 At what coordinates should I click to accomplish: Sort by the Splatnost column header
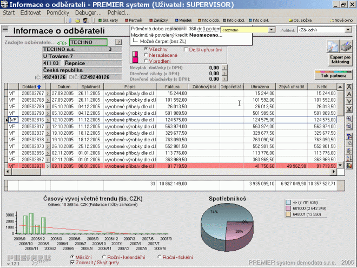[90, 87]
